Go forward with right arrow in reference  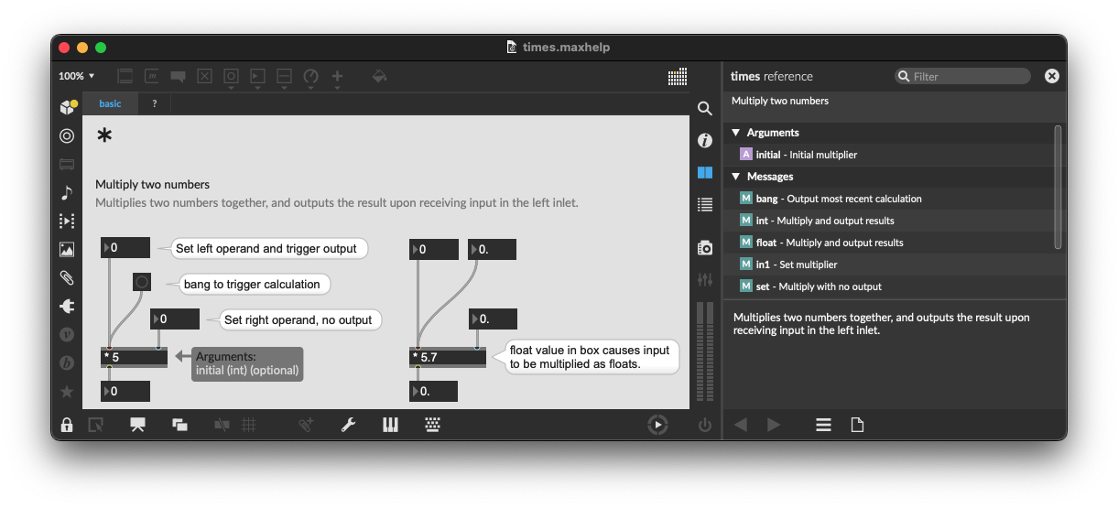[x=773, y=425]
